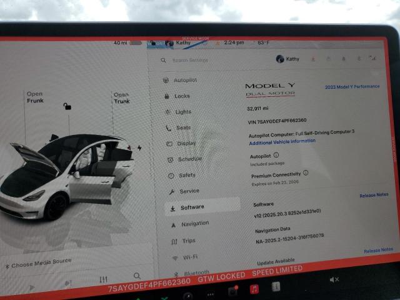Select the highlighted Software menu item
The height and width of the screenshot is (300, 400).
coord(202,207)
